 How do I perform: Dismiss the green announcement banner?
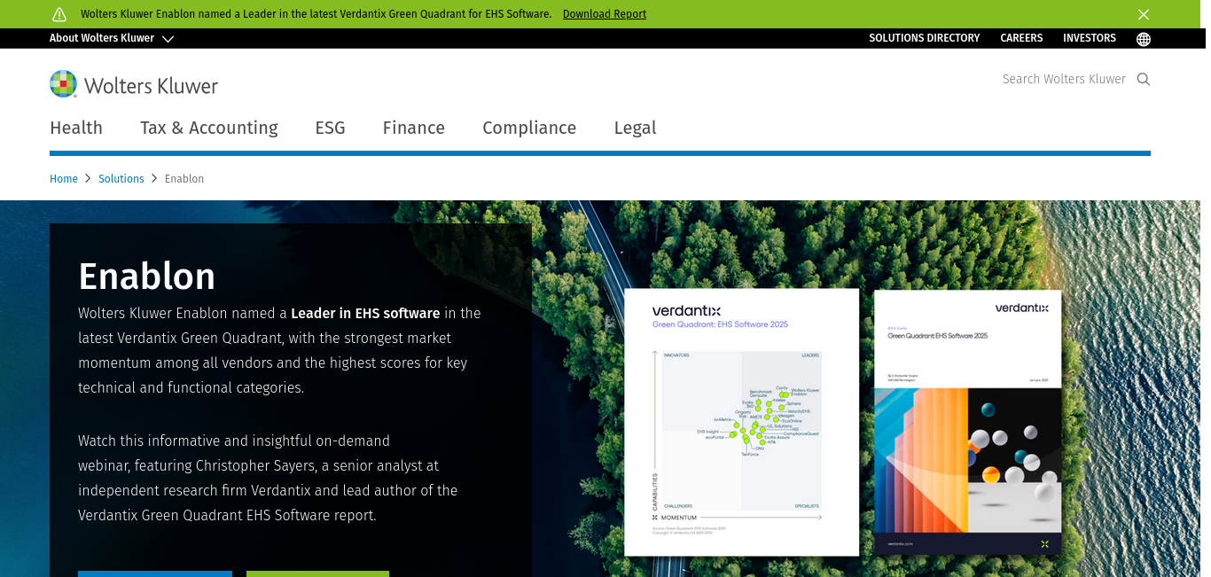point(1144,14)
